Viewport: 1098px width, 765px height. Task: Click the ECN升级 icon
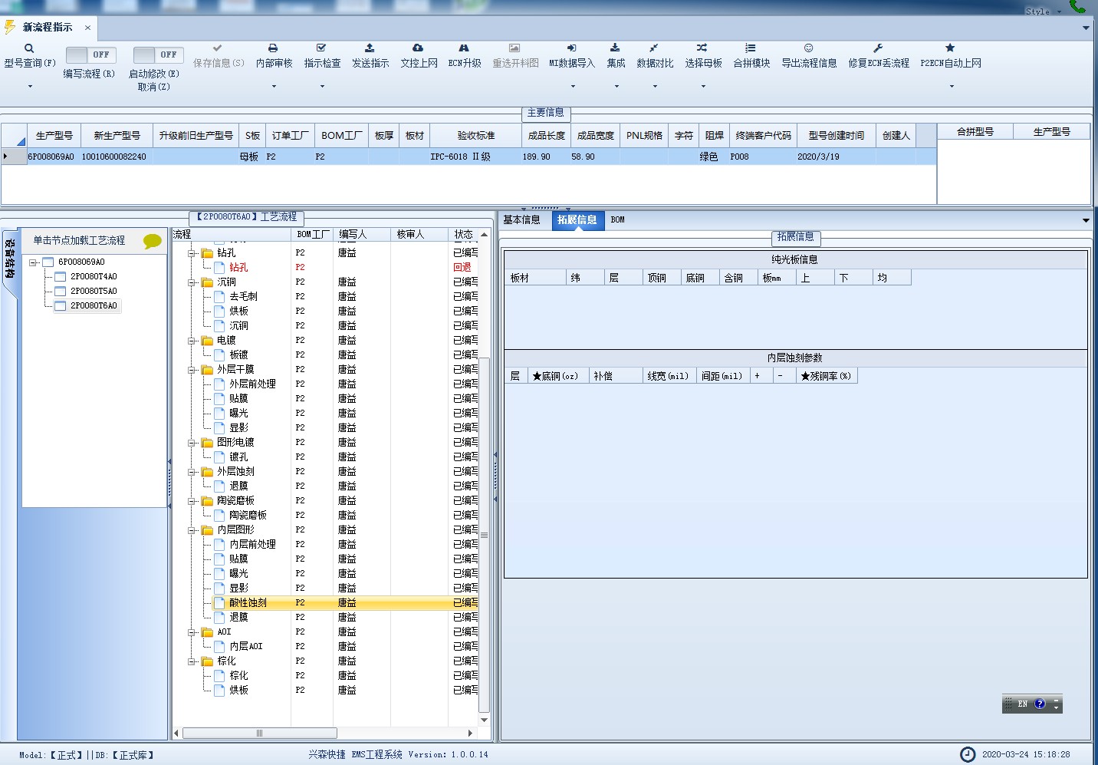click(x=464, y=48)
